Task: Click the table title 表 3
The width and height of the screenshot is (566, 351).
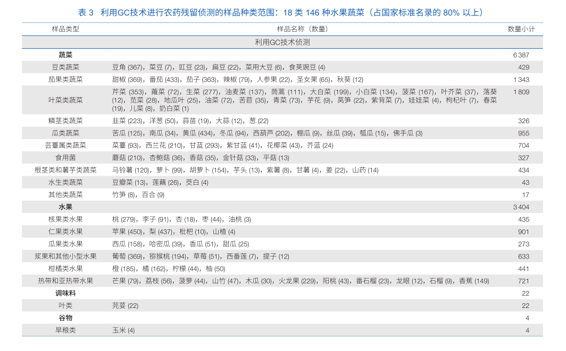Action: (84, 13)
